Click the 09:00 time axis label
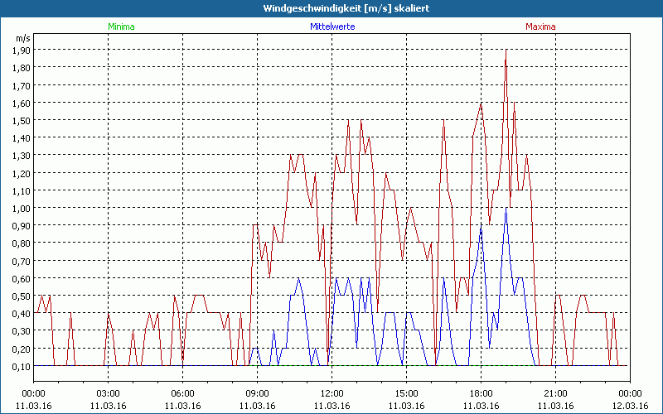 [257, 393]
